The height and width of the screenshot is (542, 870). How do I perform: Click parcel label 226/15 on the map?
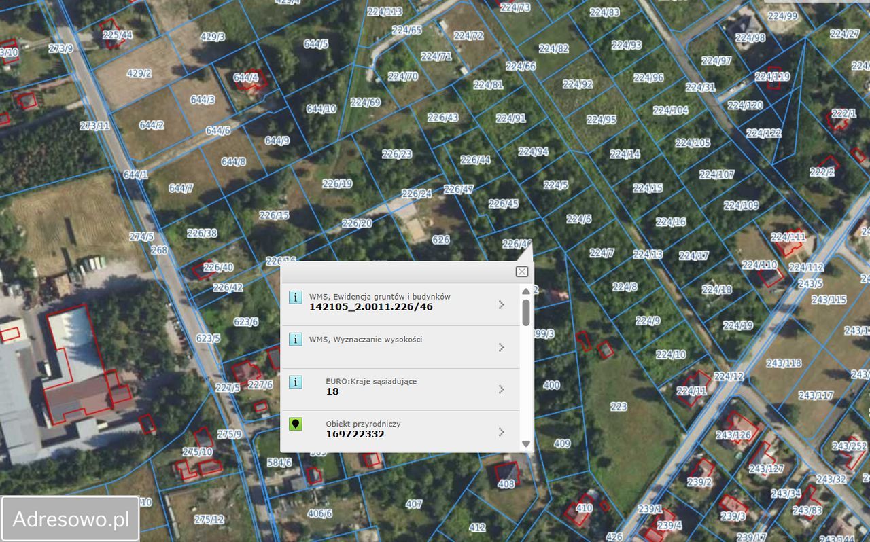[274, 215]
